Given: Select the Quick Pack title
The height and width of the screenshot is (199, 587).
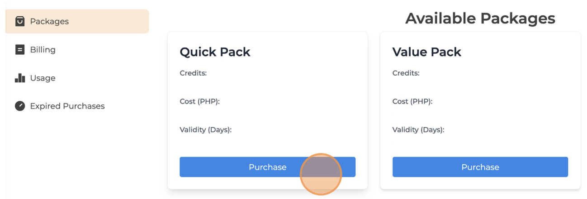Looking at the screenshot, I should pyautogui.click(x=215, y=52).
